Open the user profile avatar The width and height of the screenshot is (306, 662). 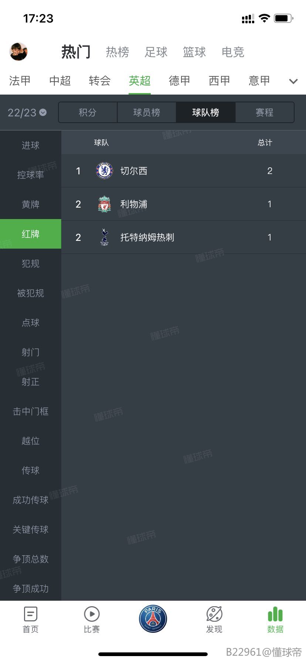coord(18,52)
